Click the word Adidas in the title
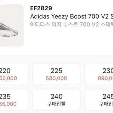This screenshot has height=113, width=113. pos(40,17)
